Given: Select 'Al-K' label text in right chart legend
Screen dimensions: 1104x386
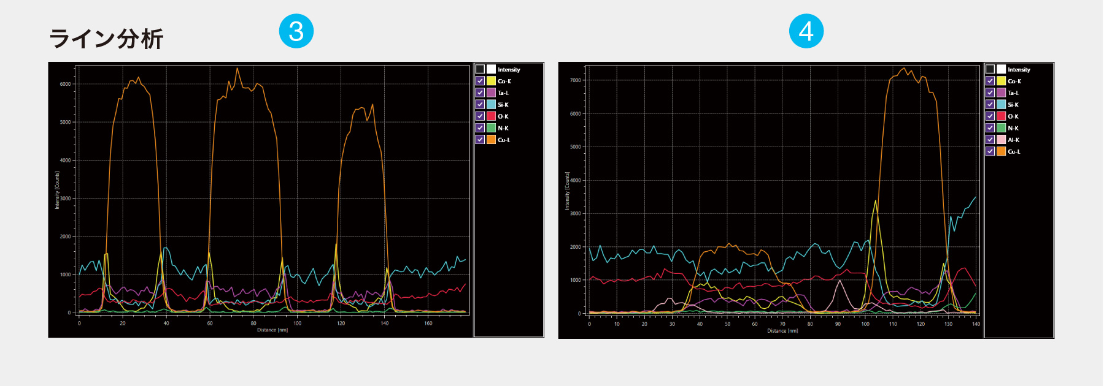Looking at the screenshot, I should 1014,140.
